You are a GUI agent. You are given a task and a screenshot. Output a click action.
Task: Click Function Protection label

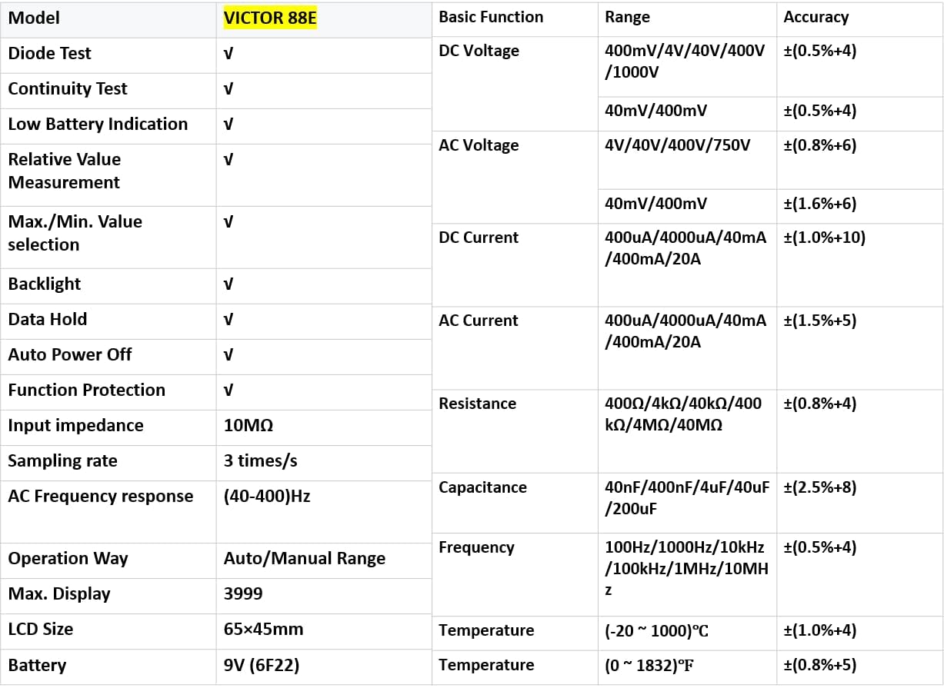click(87, 391)
